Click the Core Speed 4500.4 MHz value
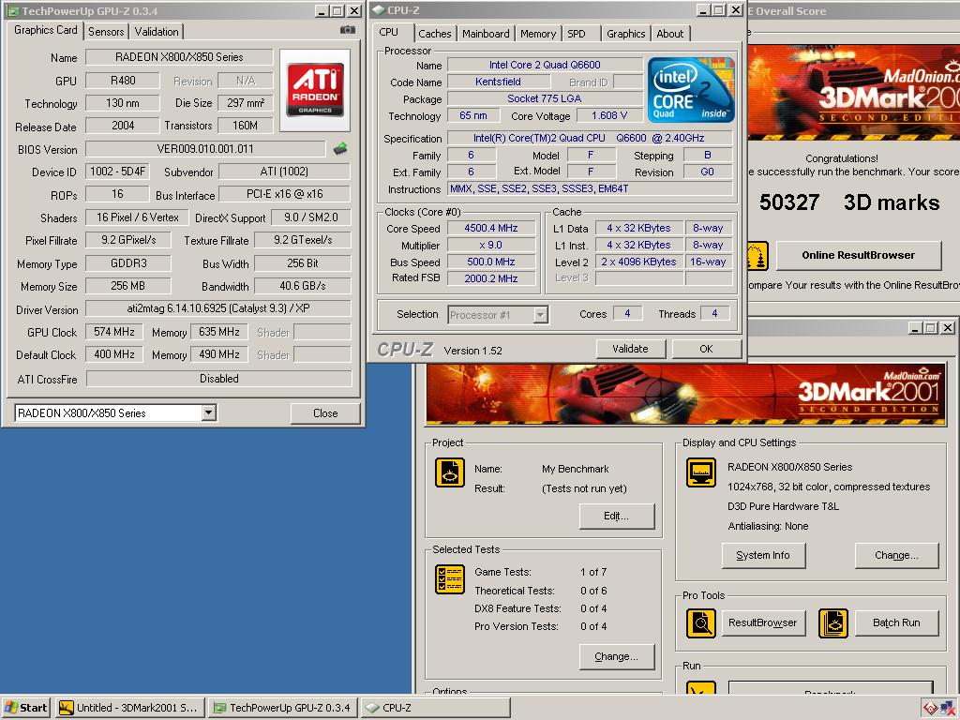The width and height of the screenshot is (960, 720). coord(491,228)
